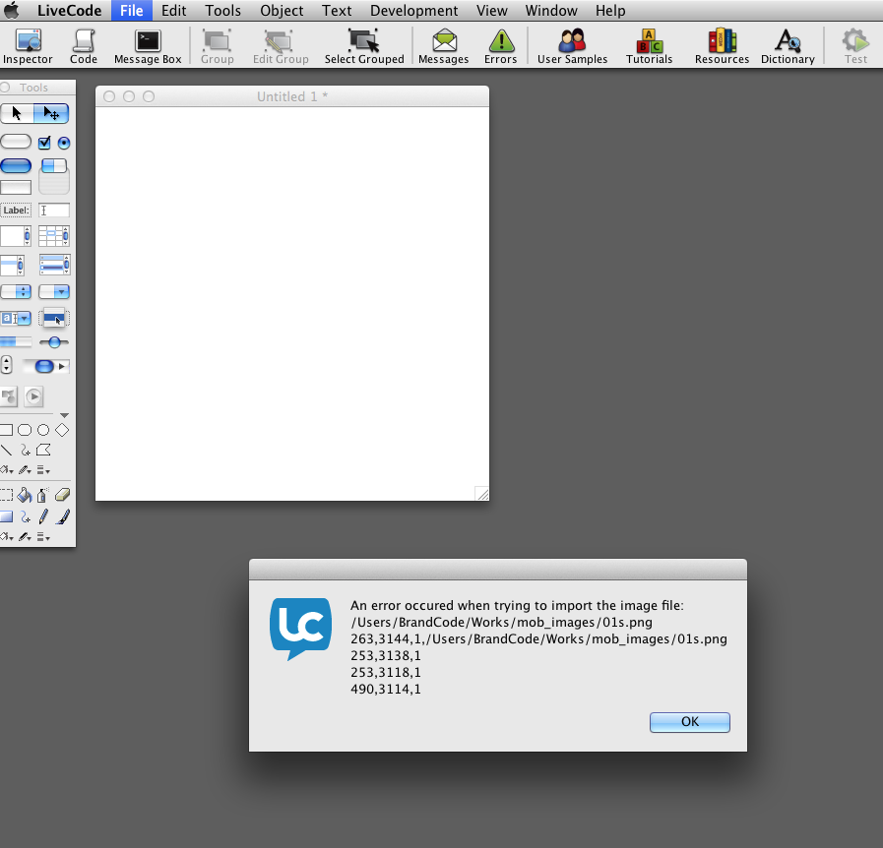Select the pencil paint tool
The height and width of the screenshot is (848, 883).
tap(43, 516)
